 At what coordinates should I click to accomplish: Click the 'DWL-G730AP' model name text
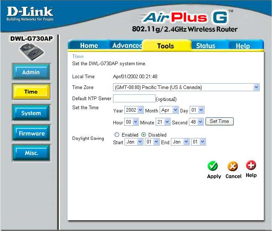[31, 39]
